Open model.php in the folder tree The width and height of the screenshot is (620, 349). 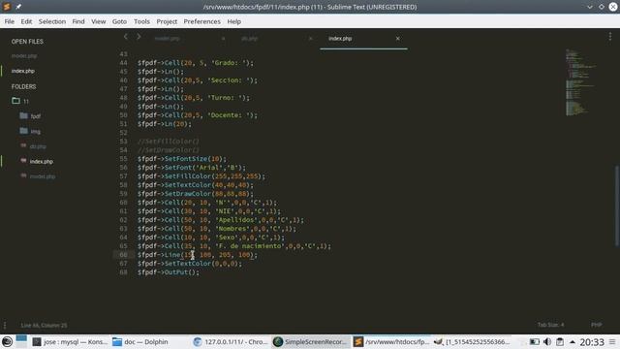pyautogui.click(x=43, y=176)
